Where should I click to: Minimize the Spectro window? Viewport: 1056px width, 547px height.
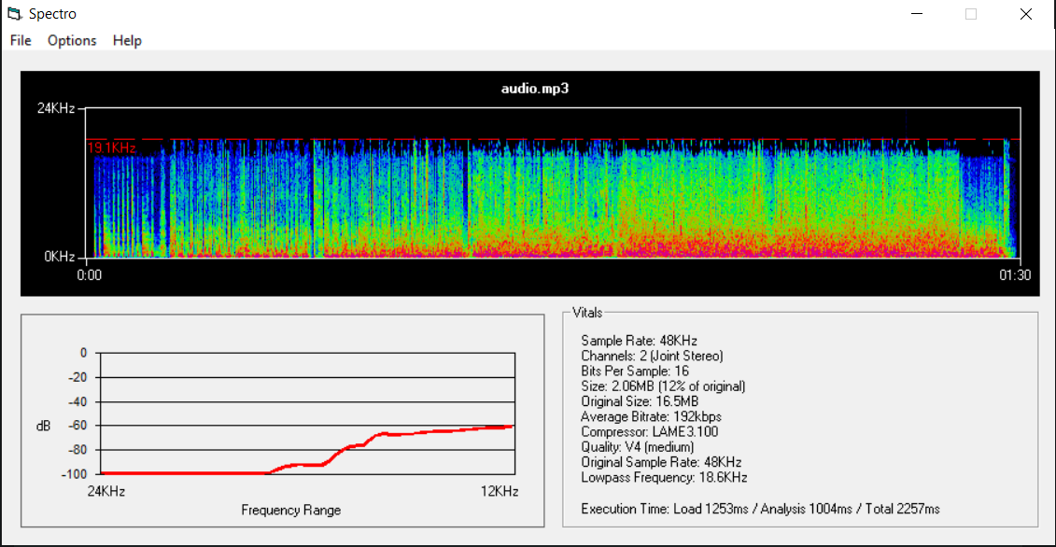(x=917, y=14)
